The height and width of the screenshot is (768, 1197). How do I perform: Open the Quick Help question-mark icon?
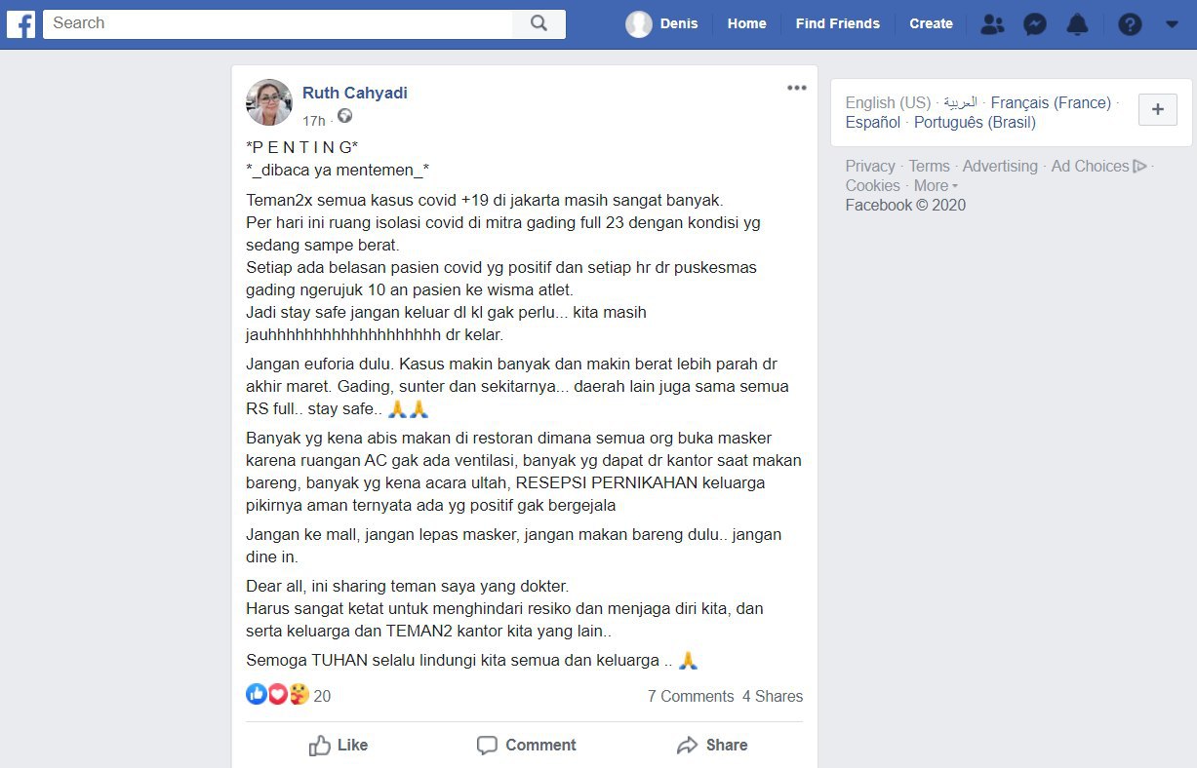[1130, 24]
